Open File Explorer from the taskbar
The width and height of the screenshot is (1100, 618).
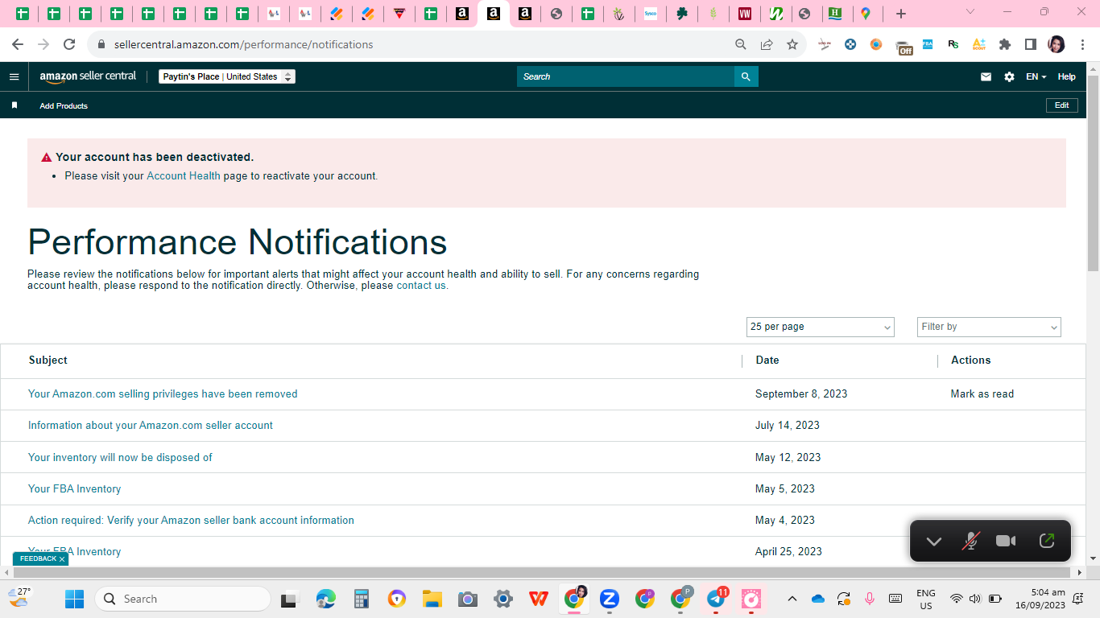tap(432, 599)
